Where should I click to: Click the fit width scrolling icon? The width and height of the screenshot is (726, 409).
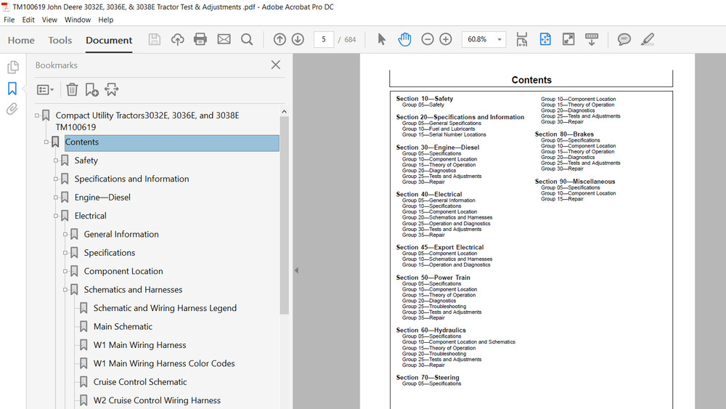tap(522, 39)
